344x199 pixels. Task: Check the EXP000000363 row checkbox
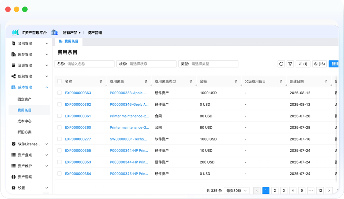60,93
